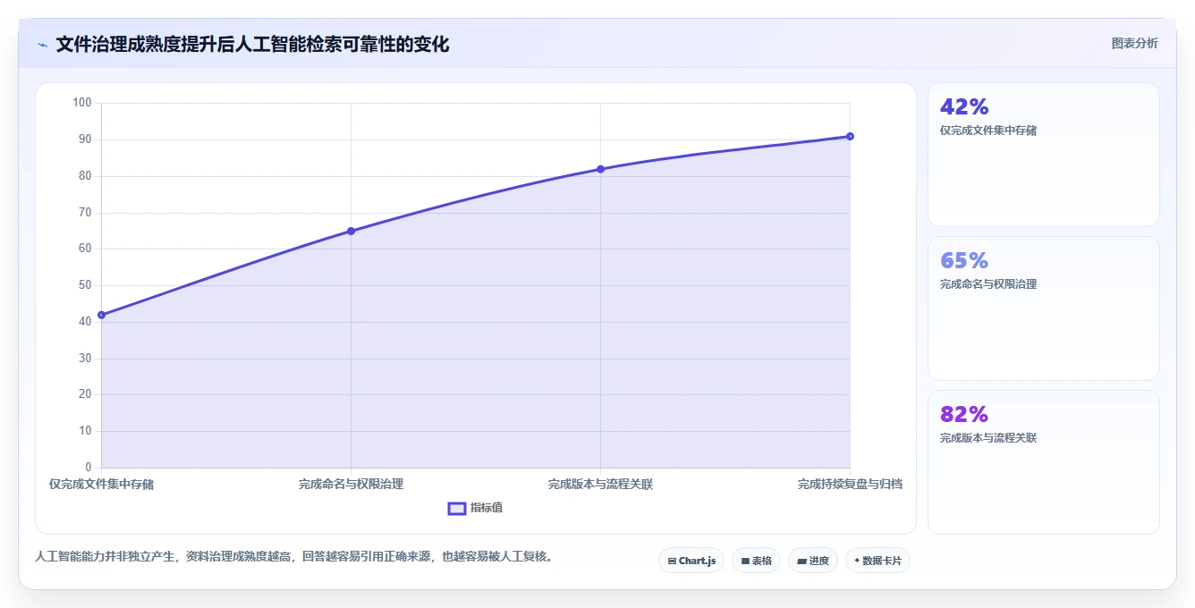Click x-axis label 完成持续复盘与归档
Viewport: 1195px width, 608px height.
click(850, 484)
